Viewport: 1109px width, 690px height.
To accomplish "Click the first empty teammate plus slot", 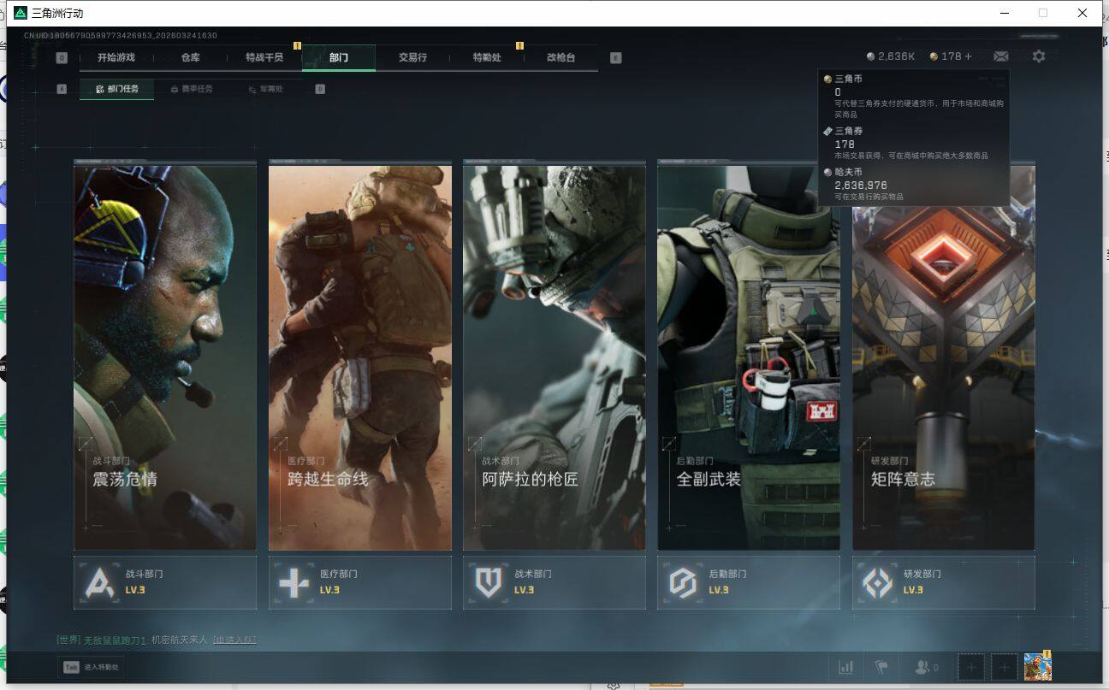I will click(x=970, y=667).
